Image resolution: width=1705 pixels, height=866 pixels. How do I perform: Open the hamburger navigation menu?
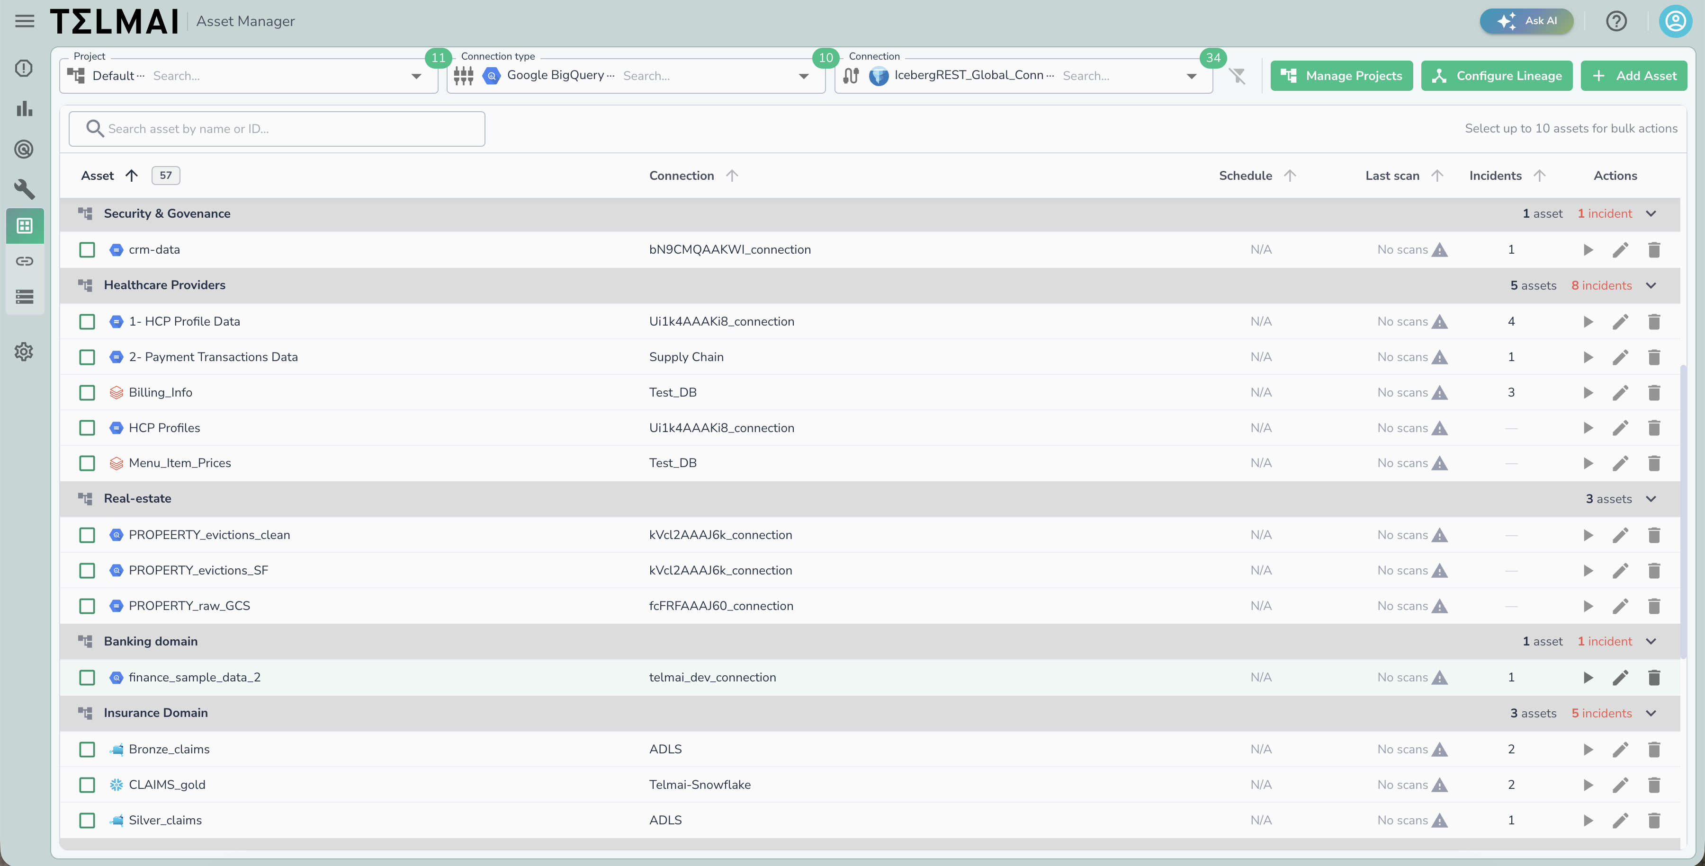25,21
